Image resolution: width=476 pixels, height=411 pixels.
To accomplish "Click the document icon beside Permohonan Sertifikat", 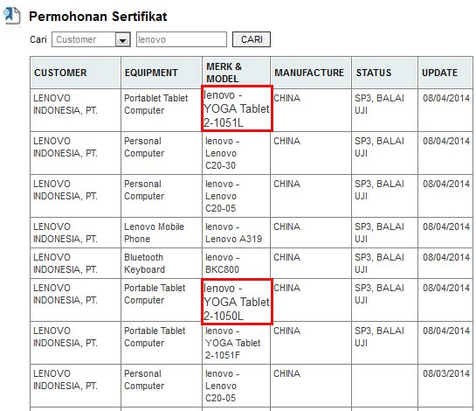I will coord(11,16).
